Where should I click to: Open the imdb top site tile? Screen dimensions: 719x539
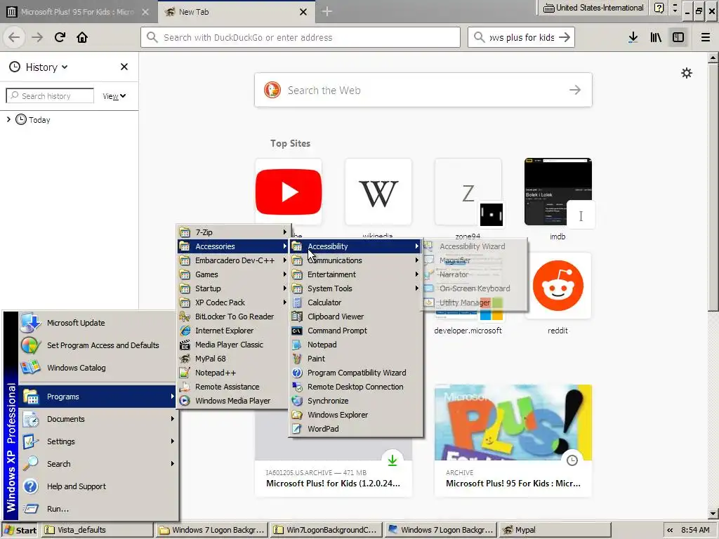tap(558, 192)
